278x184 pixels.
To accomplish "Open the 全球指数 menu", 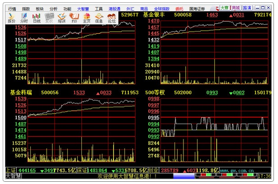I will 162,9.
